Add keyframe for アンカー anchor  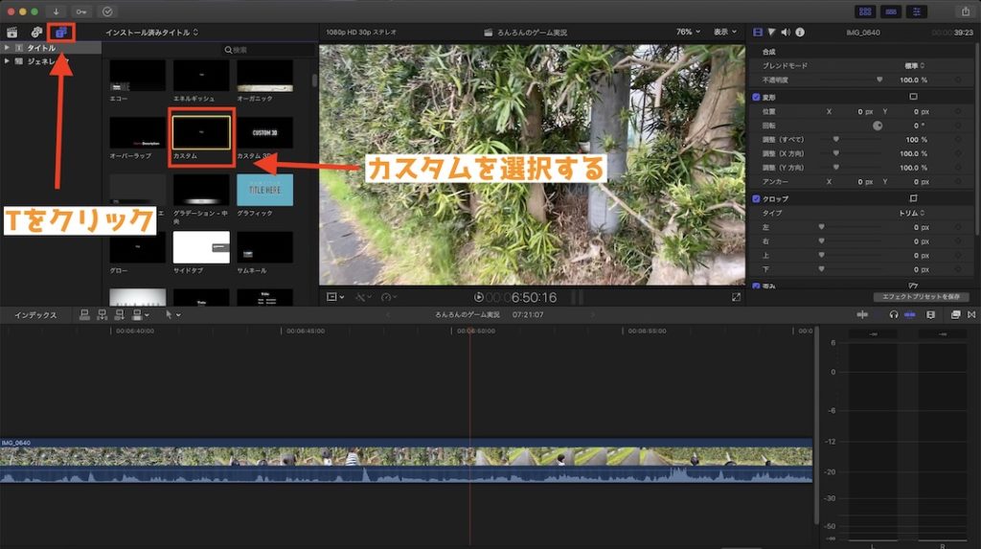tap(958, 181)
